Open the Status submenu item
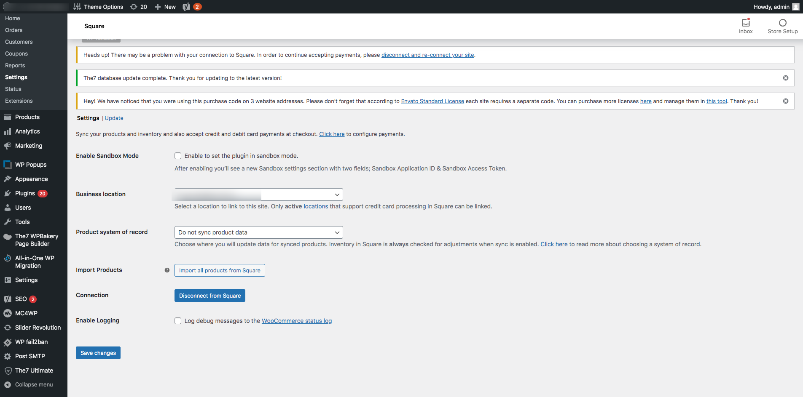Image resolution: width=803 pixels, height=397 pixels. [13, 89]
